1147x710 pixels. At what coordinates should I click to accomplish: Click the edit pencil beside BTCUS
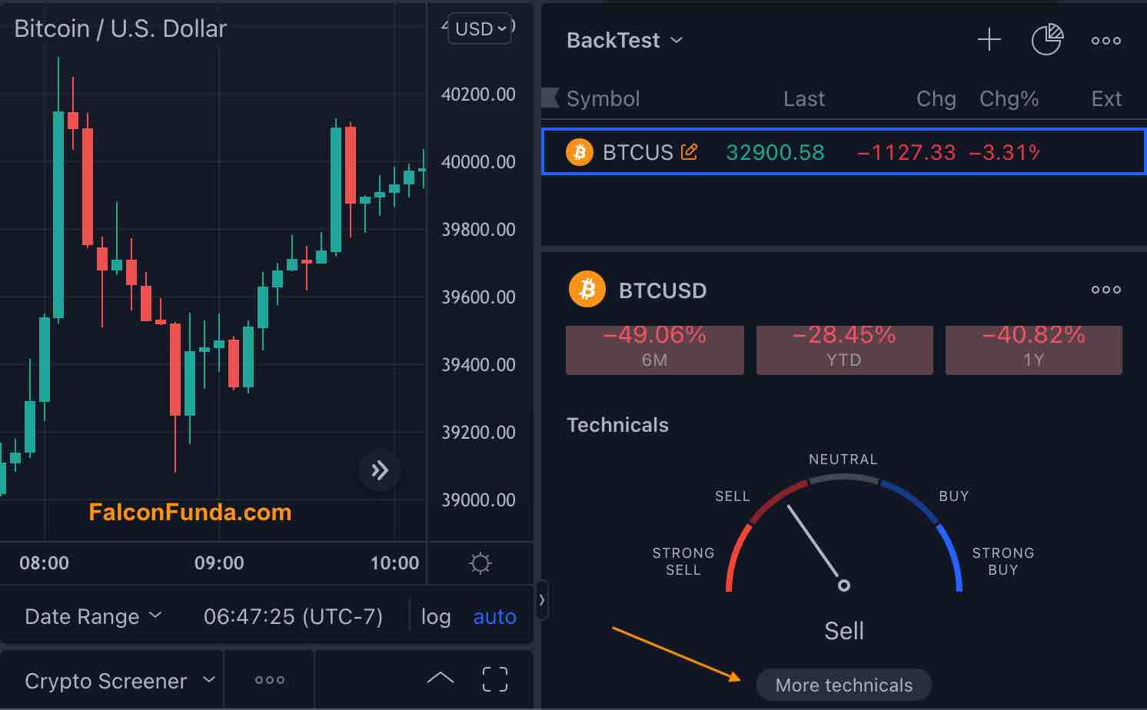tap(690, 151)
